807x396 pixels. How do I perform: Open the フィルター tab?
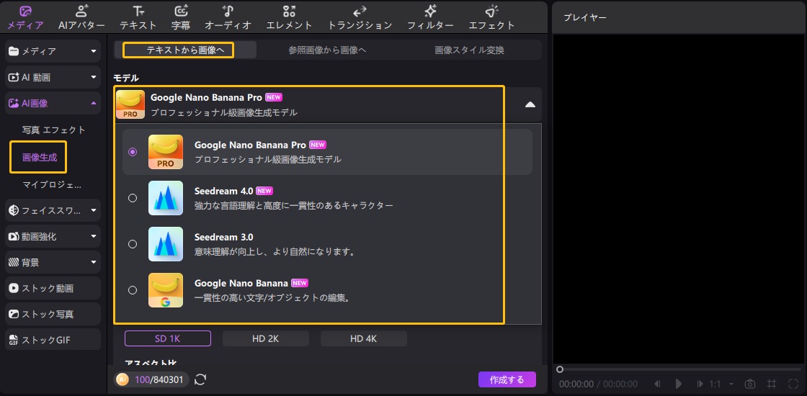click(430, 17)
